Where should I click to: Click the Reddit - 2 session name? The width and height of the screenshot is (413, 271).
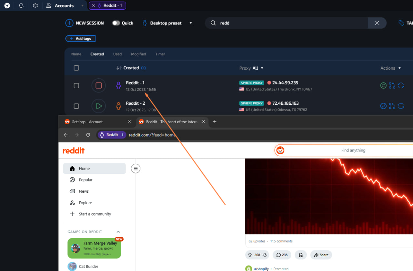136,103
